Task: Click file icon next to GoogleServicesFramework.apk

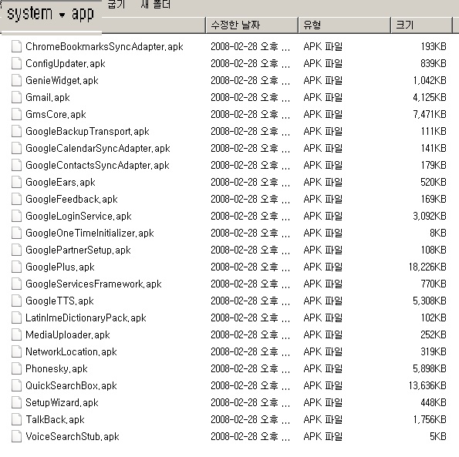Action: coord(16,284)
